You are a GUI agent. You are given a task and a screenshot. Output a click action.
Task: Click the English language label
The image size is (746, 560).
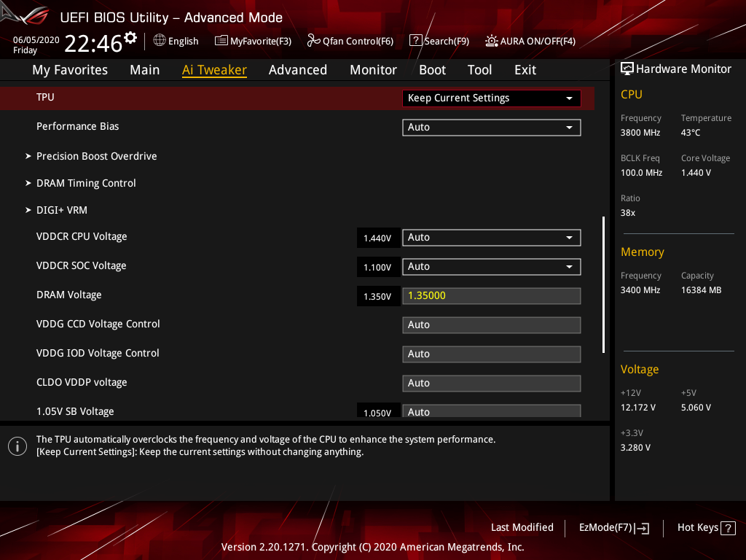pyautogui.click(x=183, y=41)
